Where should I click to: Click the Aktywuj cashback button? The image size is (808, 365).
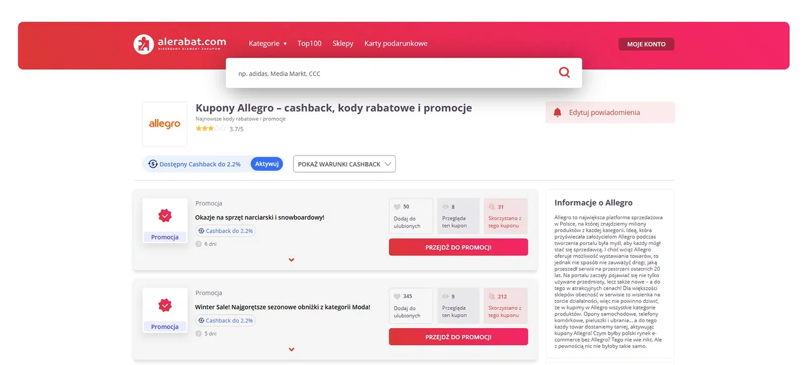tap(267, 164)
